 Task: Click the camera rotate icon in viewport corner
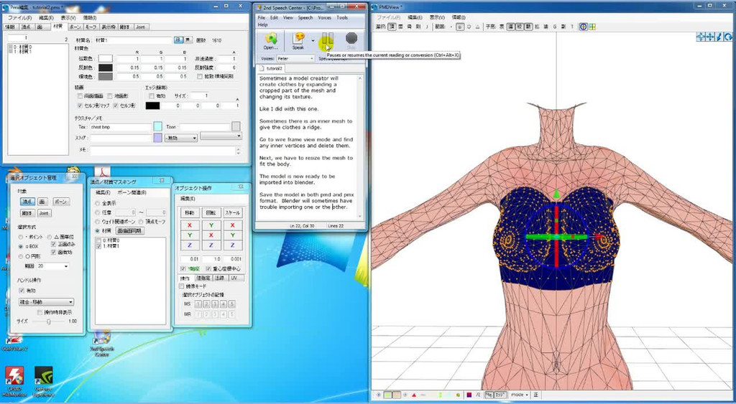[x=728, y=37]
